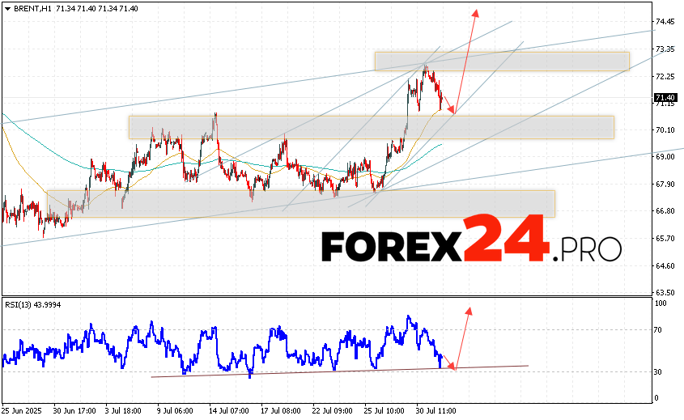684x420 pixels.
Task: Select the upper gray resistance zone near 73.35
Action: (x=501, y=62)
